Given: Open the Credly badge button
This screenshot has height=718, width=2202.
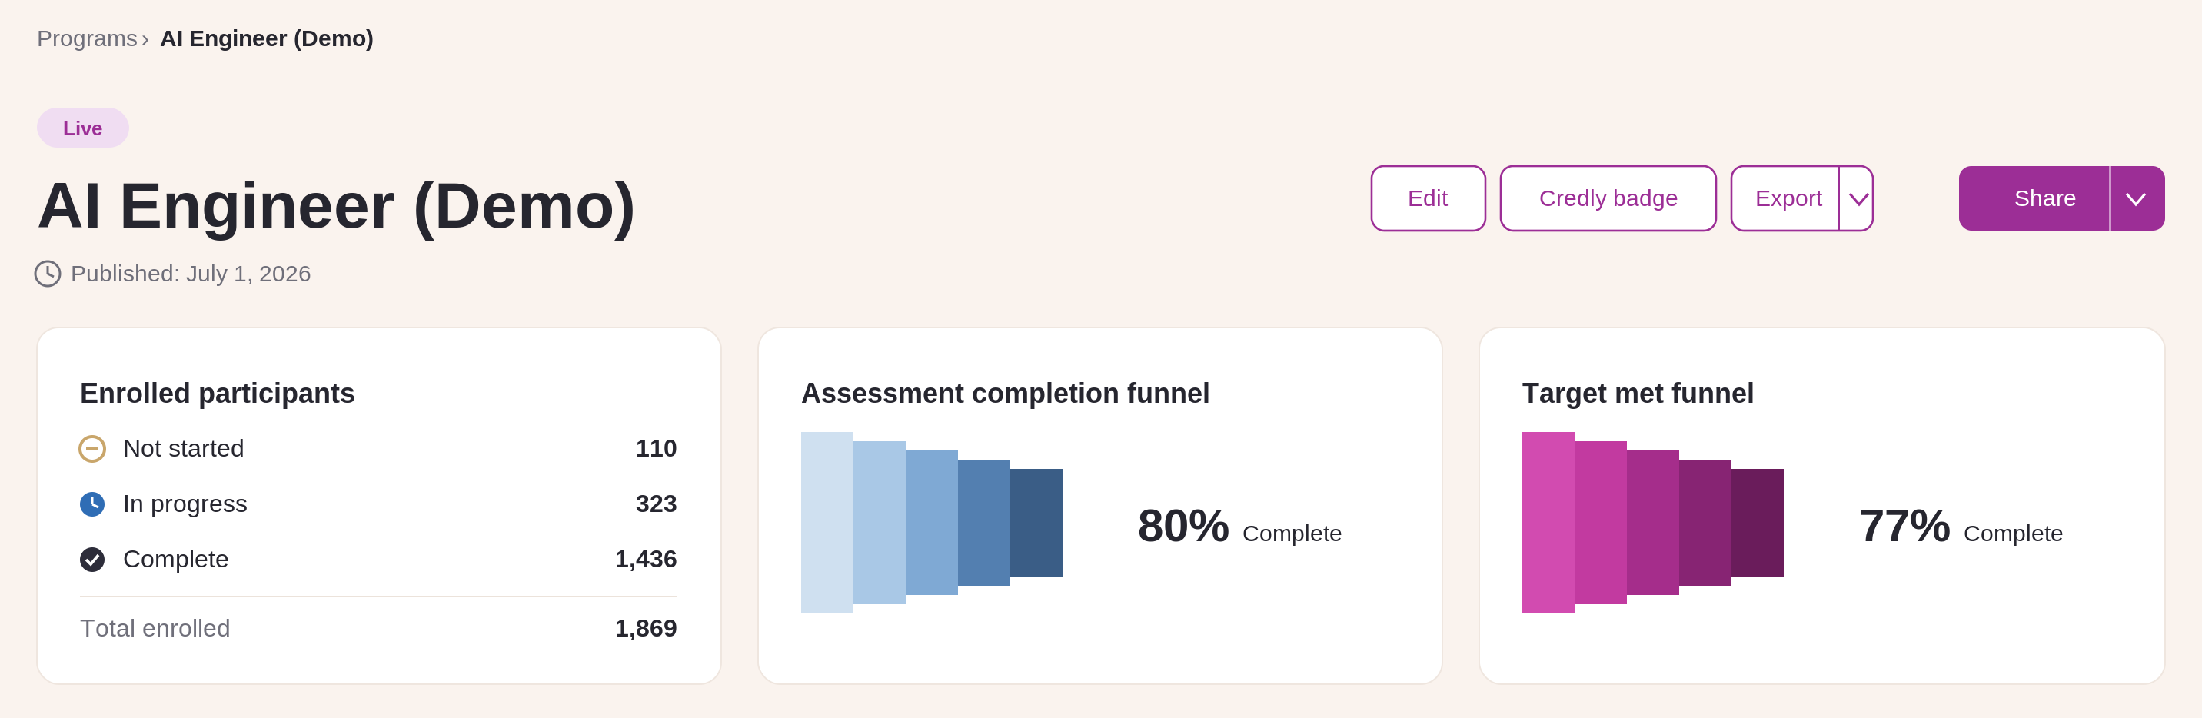Looking at the screenshot, I should pyautogui.click(x=1608, y=198).
